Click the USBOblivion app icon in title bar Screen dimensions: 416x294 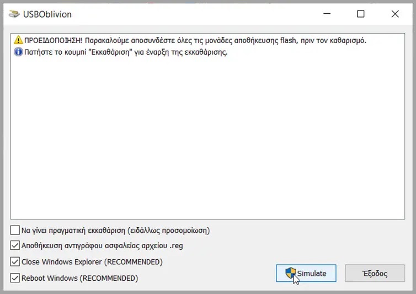pos(14,14)
